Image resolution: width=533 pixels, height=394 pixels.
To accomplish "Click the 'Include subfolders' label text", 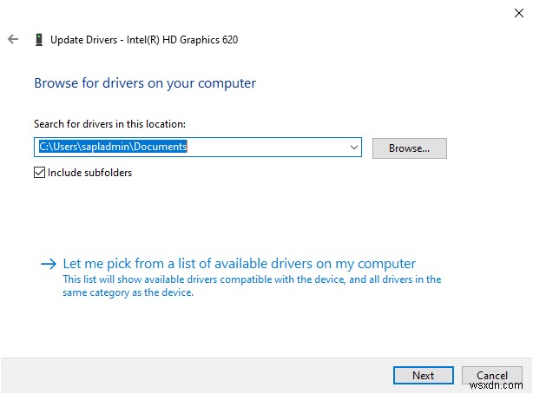I will (89, 173).
